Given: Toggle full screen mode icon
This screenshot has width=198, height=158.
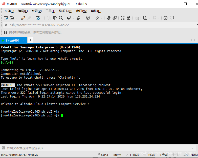Looking at the screenshot, I should 123,18.
